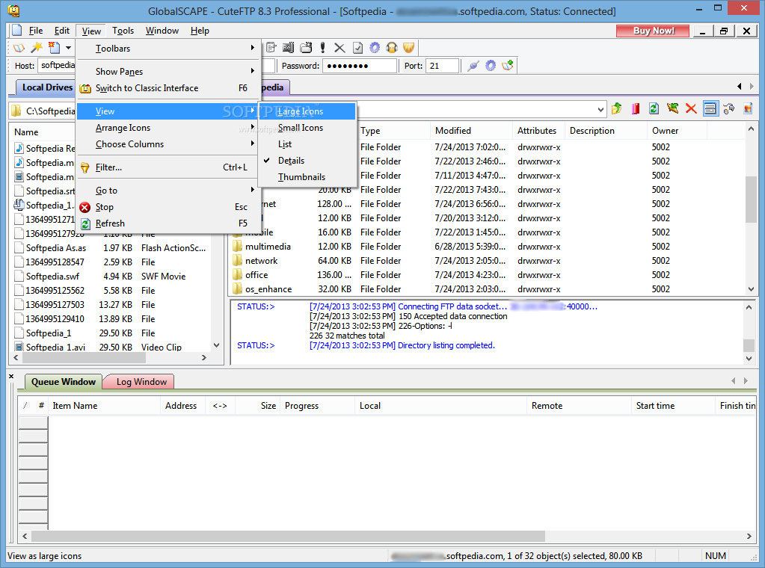Choose Large Icons view option
765x568 pixels.
[x=307, y=111]
